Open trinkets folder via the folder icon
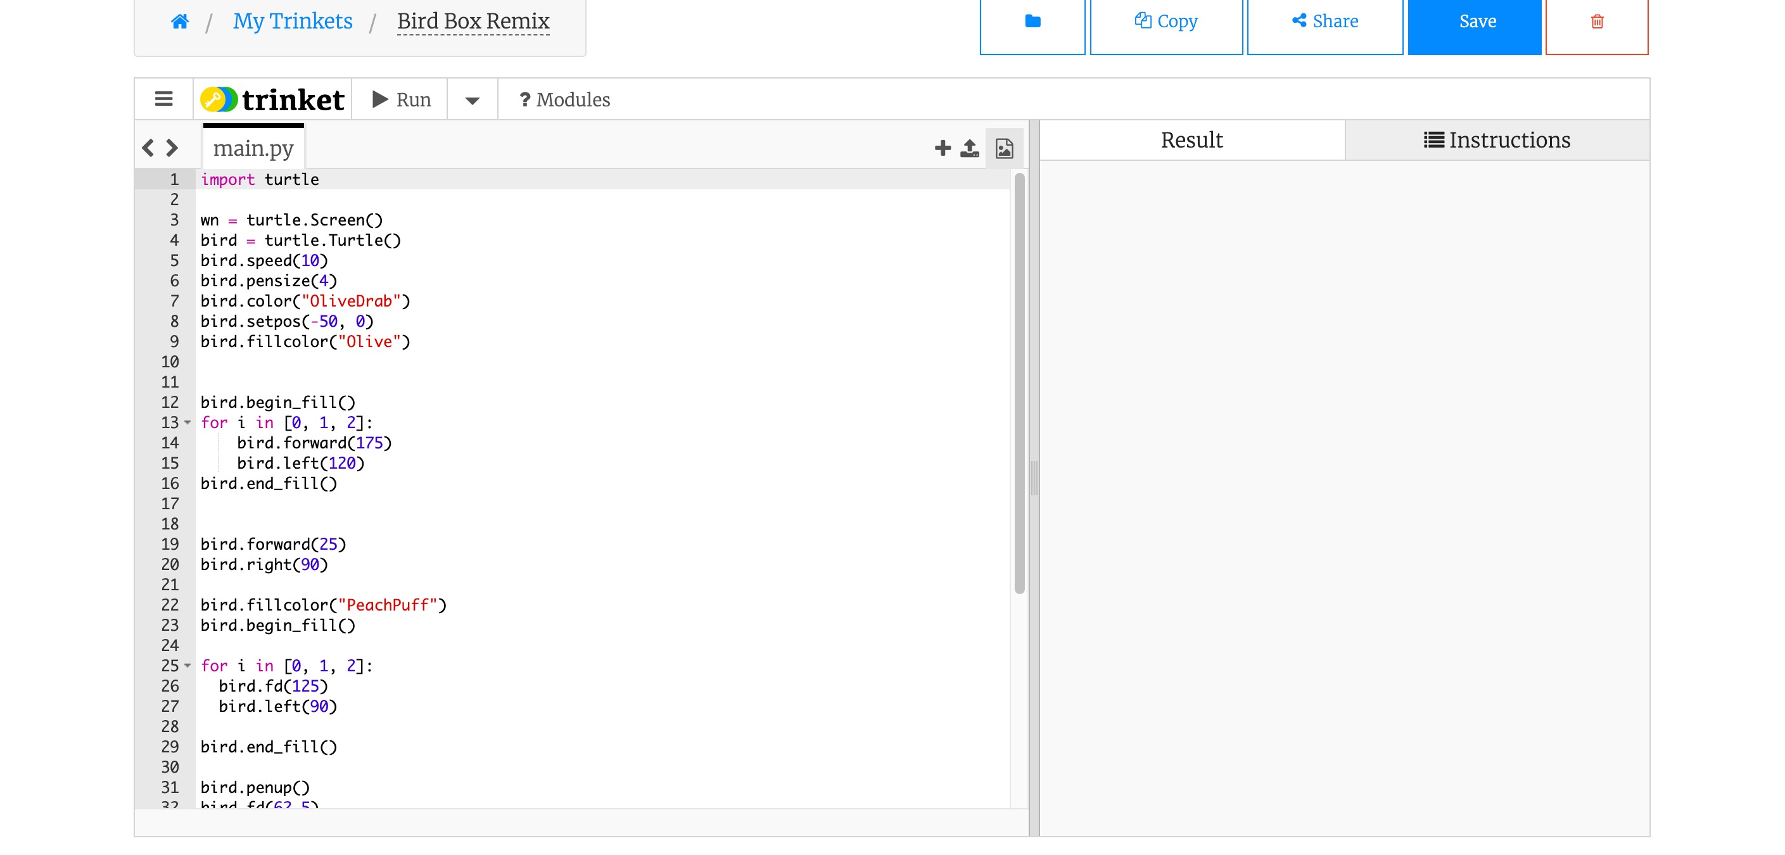Image resolution: width=1785 pixels, height=855 pixels. pyautogui.click(x=1032, y=21)
